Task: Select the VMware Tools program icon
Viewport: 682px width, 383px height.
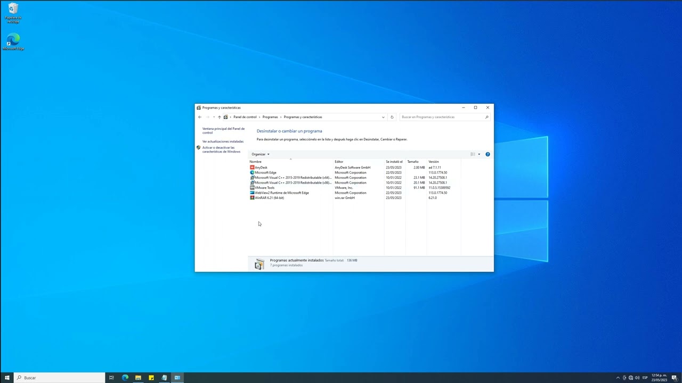Action: tap(252, 188)
